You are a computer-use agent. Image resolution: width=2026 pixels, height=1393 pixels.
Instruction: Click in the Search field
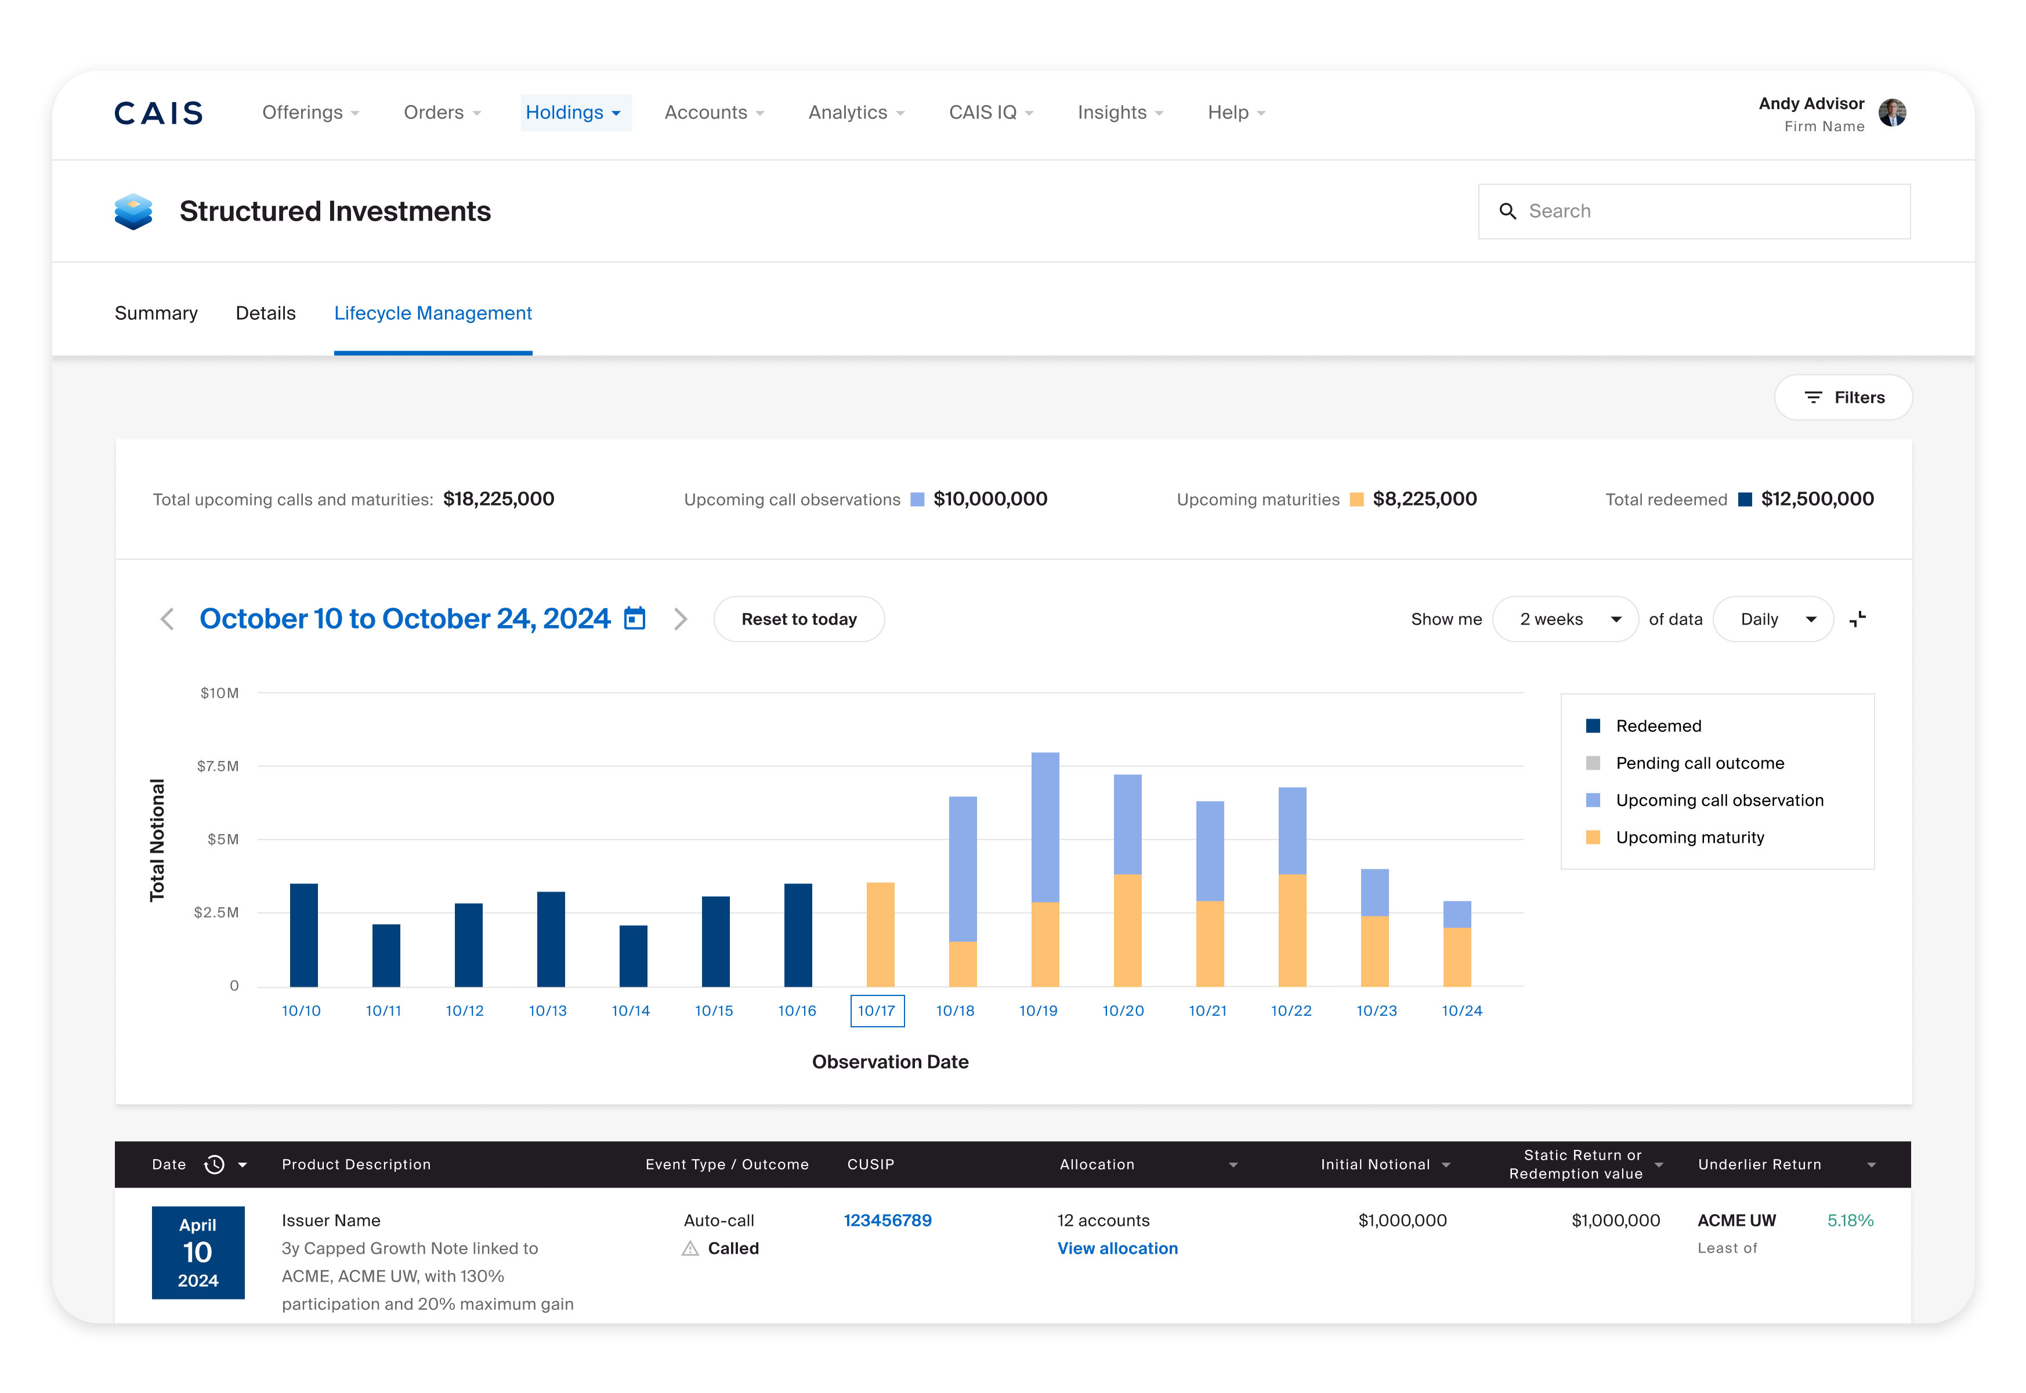click(x=1694, y=211)
